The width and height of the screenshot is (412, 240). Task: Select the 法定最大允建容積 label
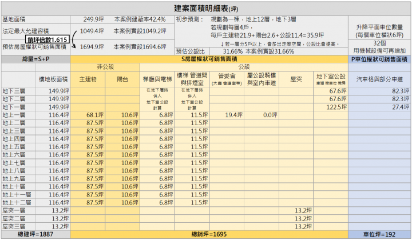[26, 31]
